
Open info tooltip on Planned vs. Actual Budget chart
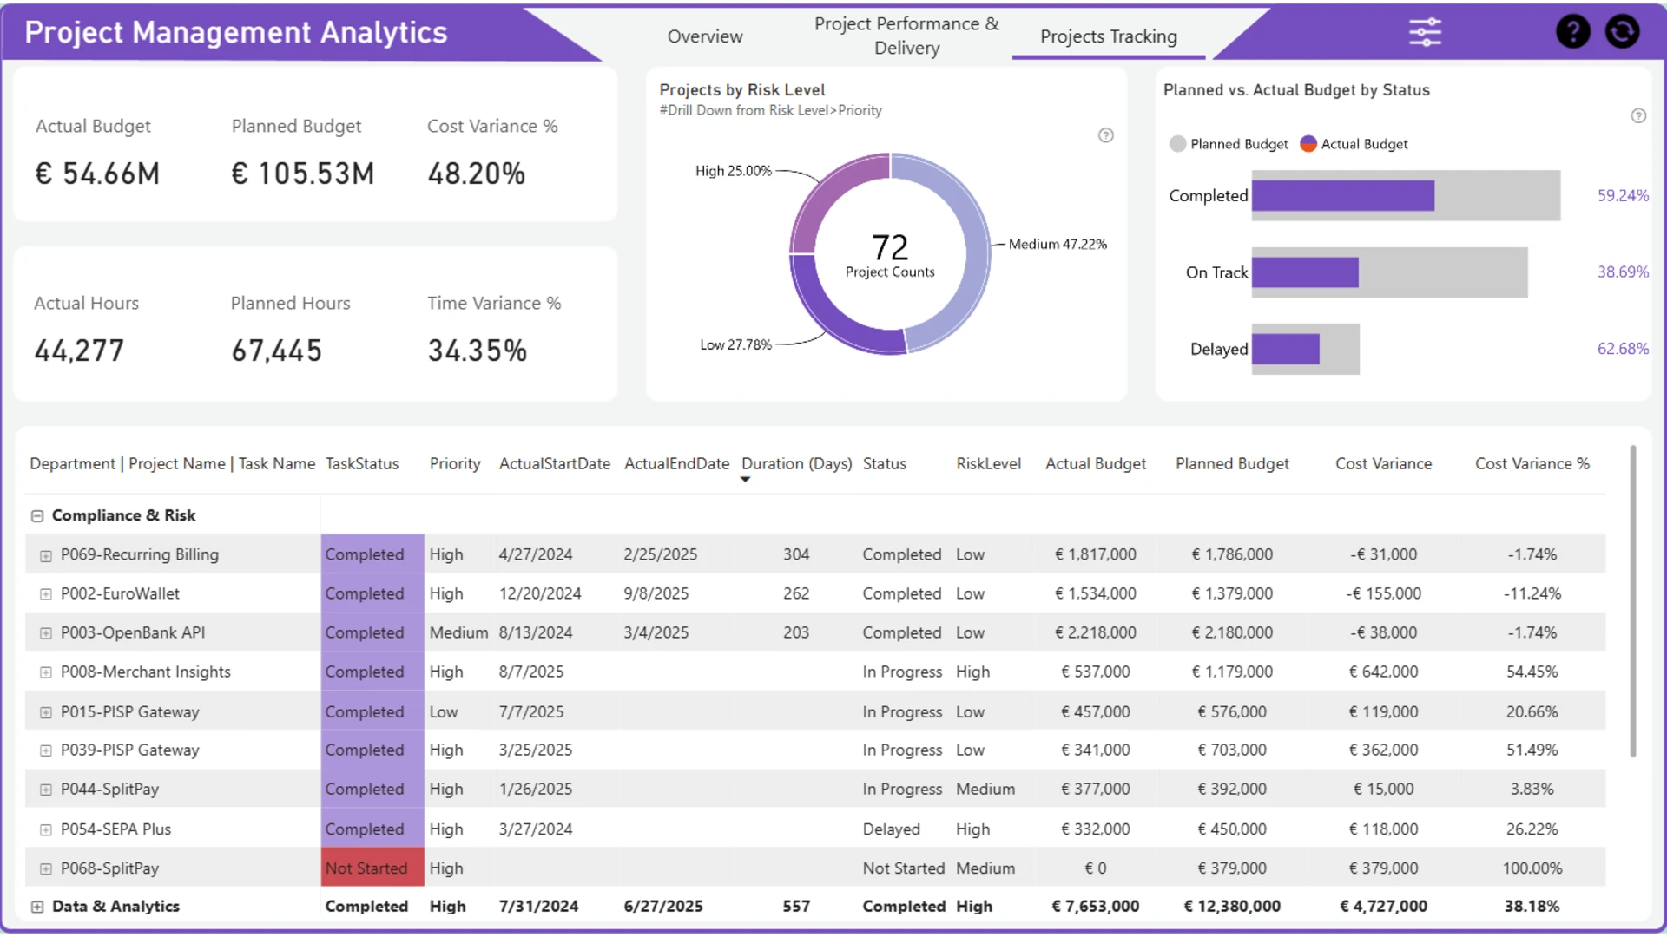pyautogui.click(x=1637, y=116)
